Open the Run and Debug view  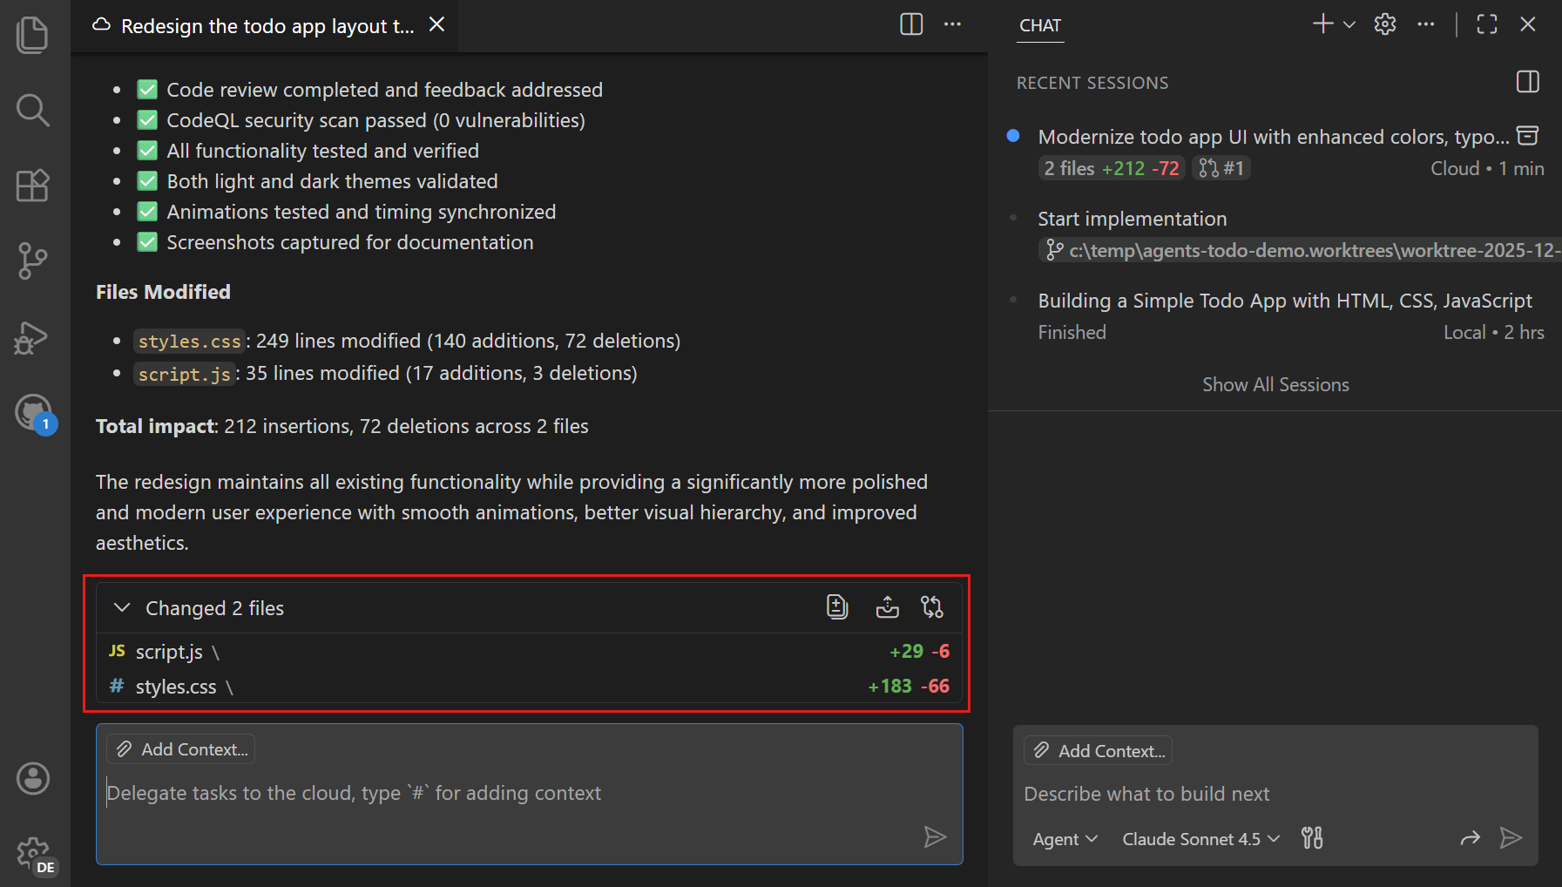(32, 338)
